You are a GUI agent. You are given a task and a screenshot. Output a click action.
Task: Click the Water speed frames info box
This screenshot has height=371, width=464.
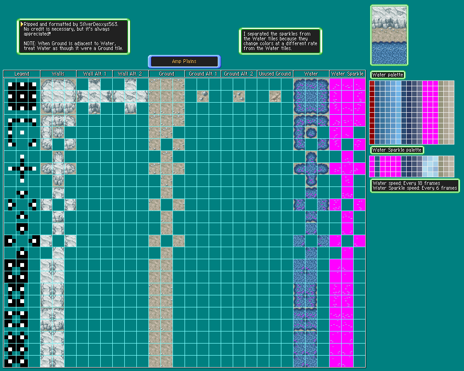415,186
